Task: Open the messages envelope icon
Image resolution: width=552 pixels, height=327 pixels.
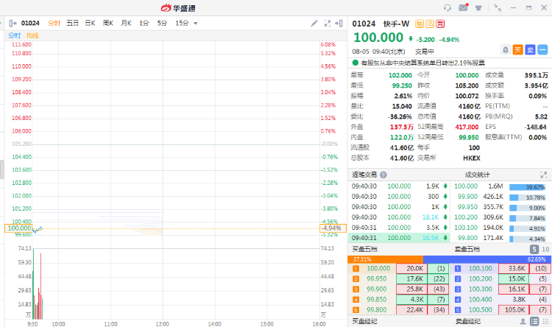Action: (463, 7)
